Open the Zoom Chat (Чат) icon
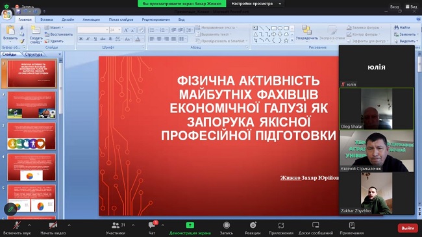The width and height of the screenshot is (422, 237). click(x=152, y=225)
